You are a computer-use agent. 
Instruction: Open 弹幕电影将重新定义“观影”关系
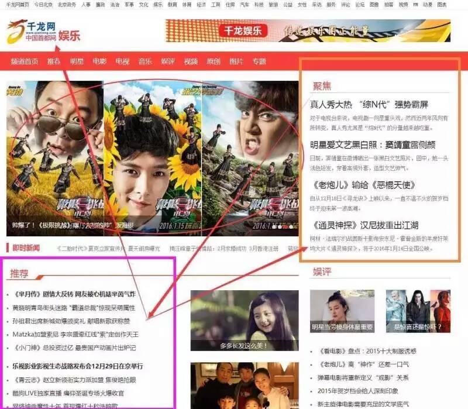tap(363, 377)
